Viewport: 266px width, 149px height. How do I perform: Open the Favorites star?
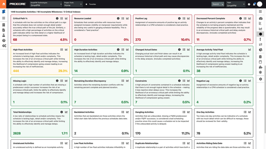(86, 4)
